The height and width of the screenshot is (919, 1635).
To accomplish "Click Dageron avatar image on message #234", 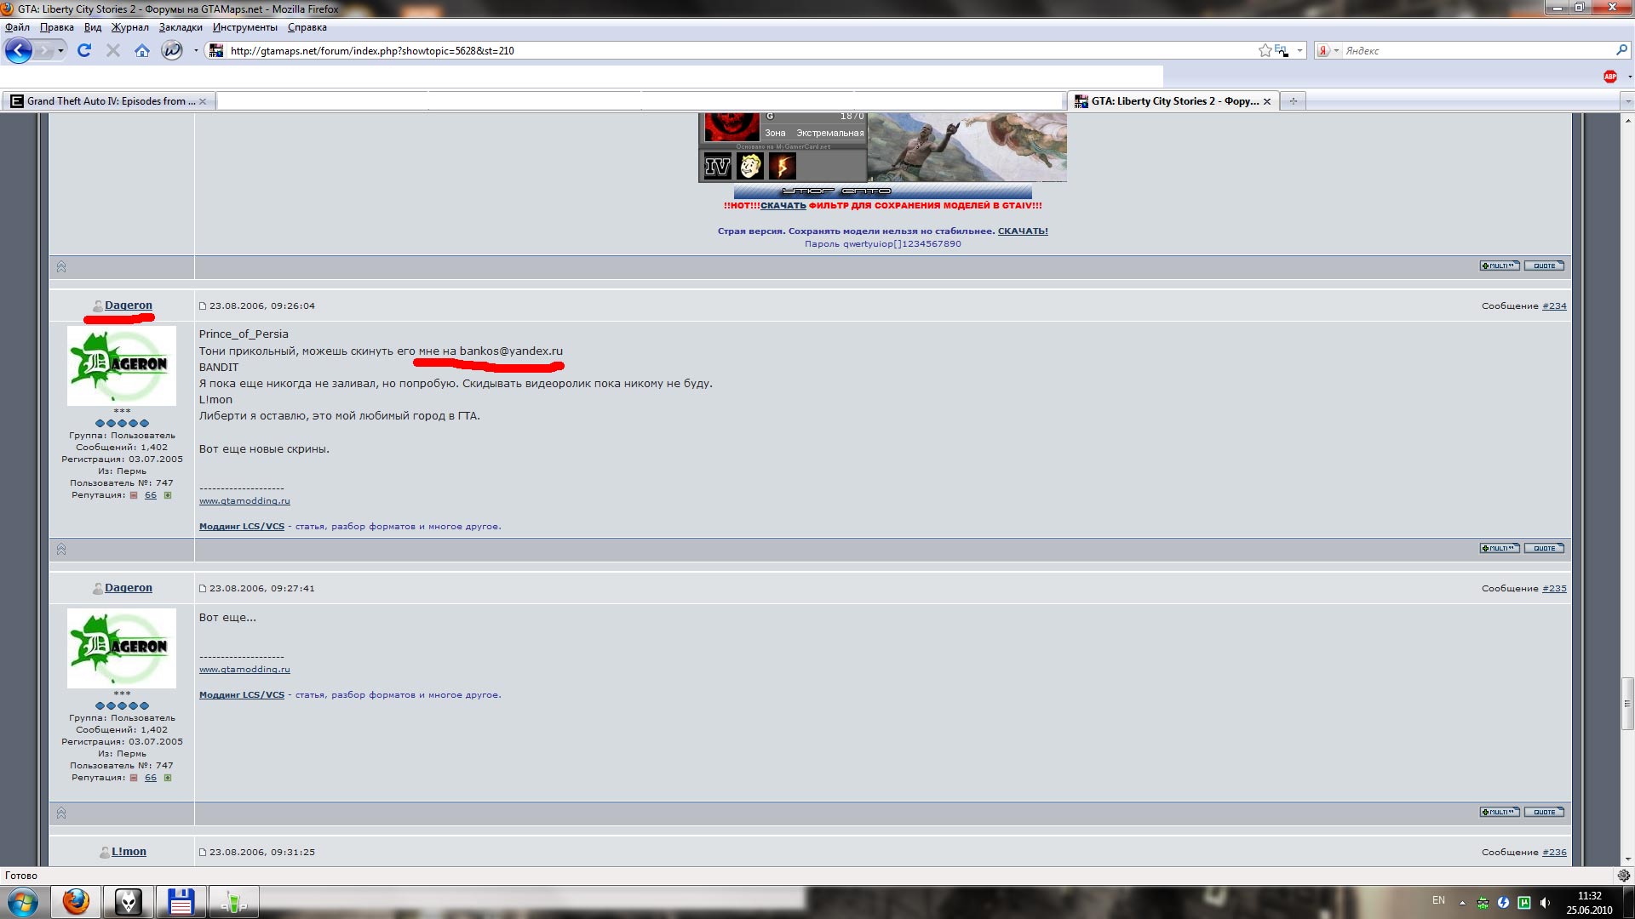I will (x=122, y=365).
